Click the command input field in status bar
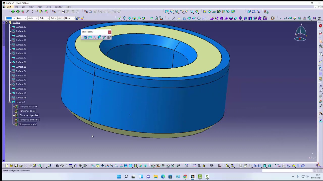The image size is (323, 181). tap(287, 170)
